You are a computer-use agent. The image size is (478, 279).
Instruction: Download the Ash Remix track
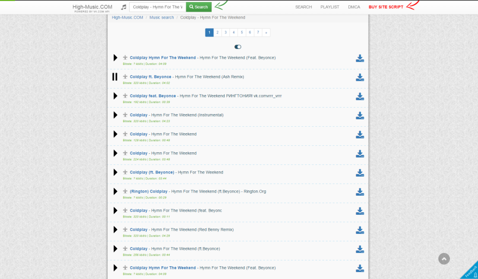(360, 77)
